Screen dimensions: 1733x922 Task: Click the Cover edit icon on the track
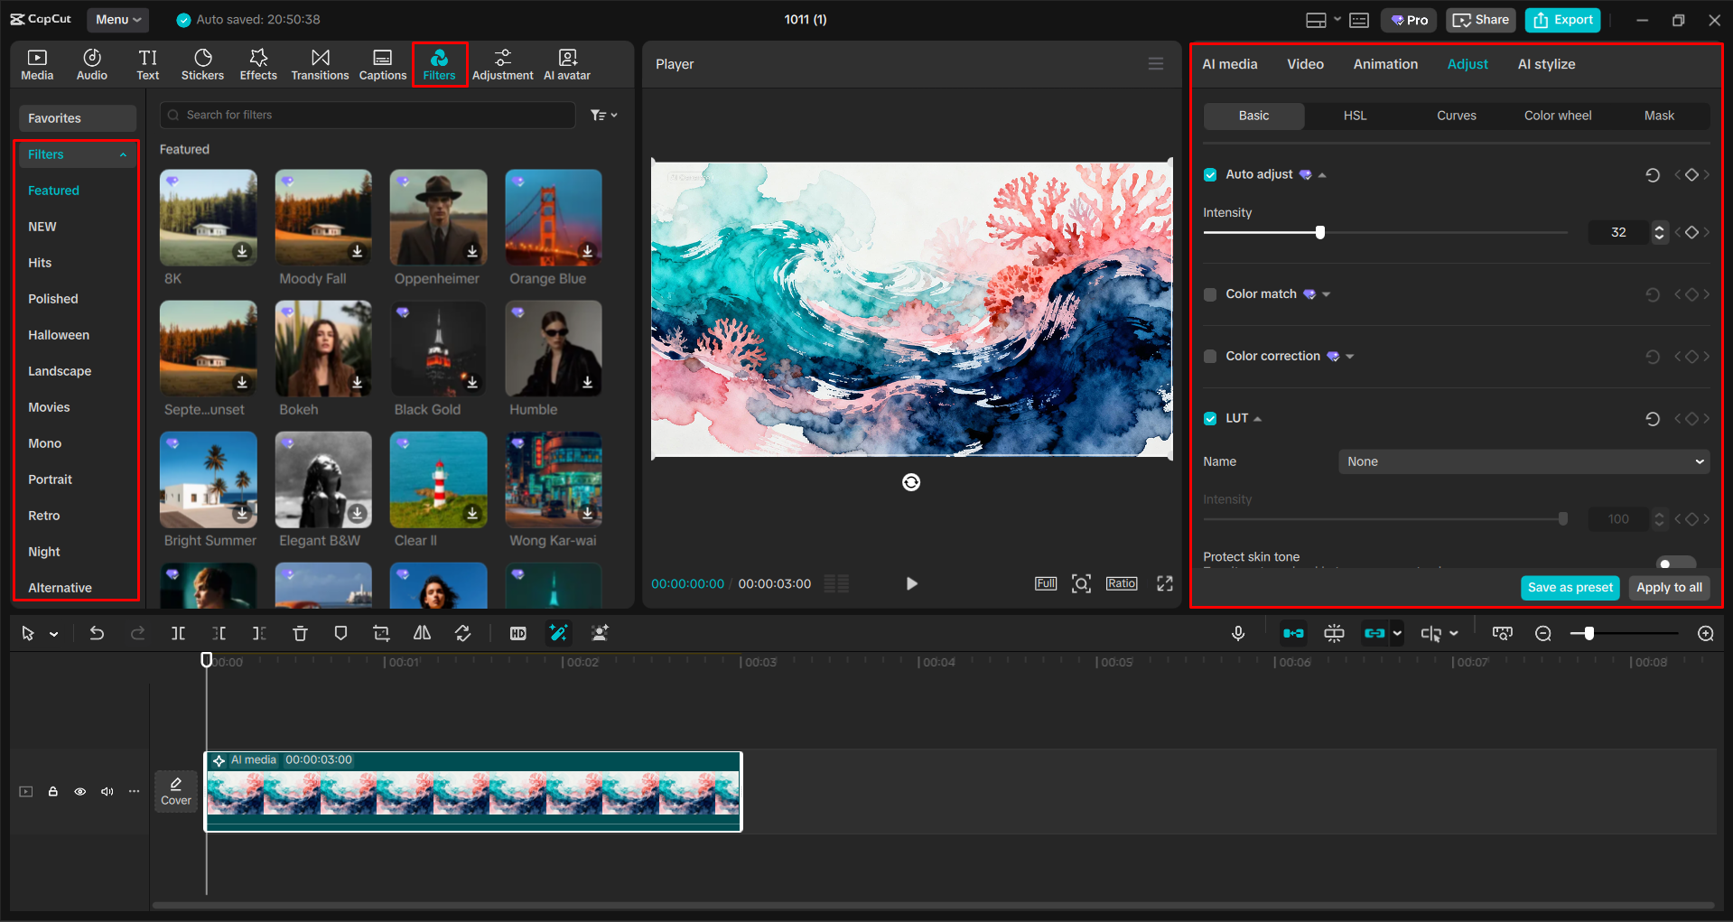(x=175, y=790)
